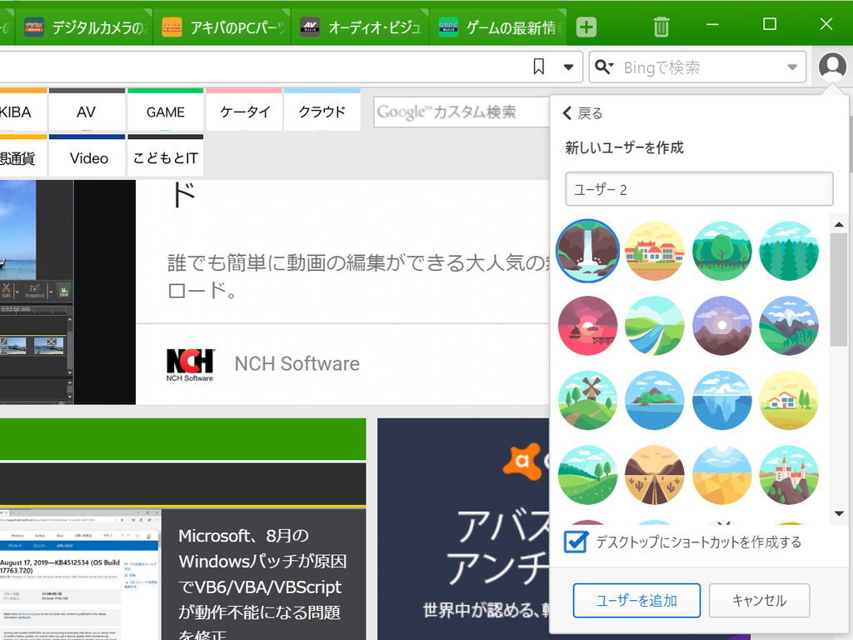853x640 pixels.
Task: Click the ユーザー 2 name input field
Action: pyautogui.click(x=698, y=189)
